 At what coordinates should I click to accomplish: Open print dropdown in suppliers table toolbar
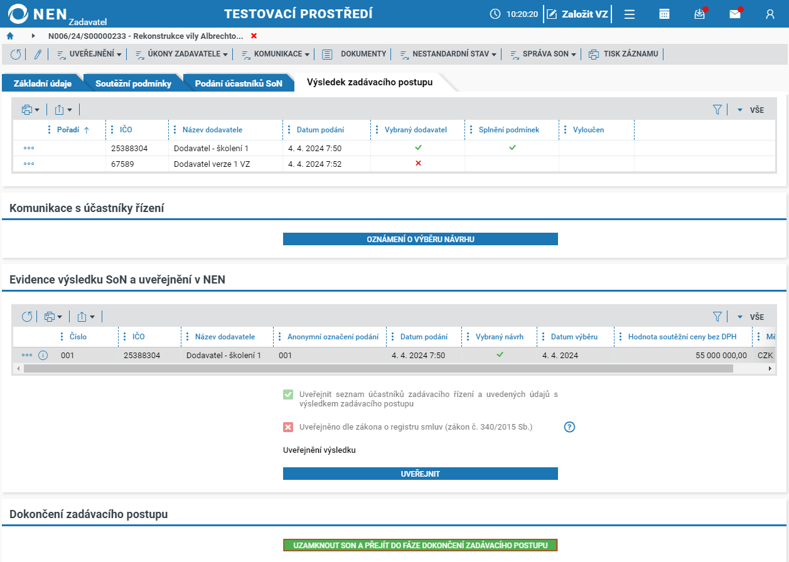click(31, 110)
